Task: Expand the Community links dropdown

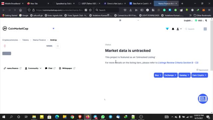Action: pyautogui.click(x=33, y=68)
